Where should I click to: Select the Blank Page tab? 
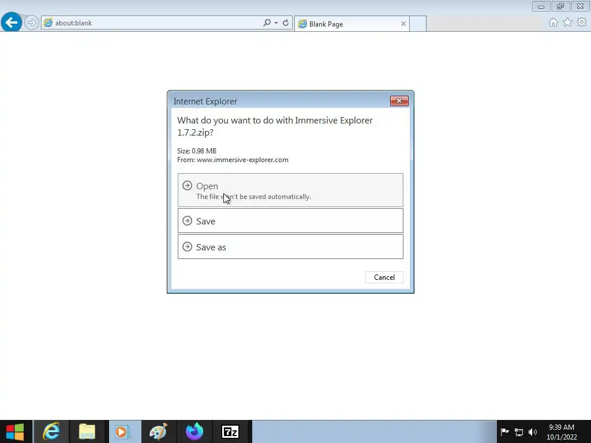coord(351,24)
